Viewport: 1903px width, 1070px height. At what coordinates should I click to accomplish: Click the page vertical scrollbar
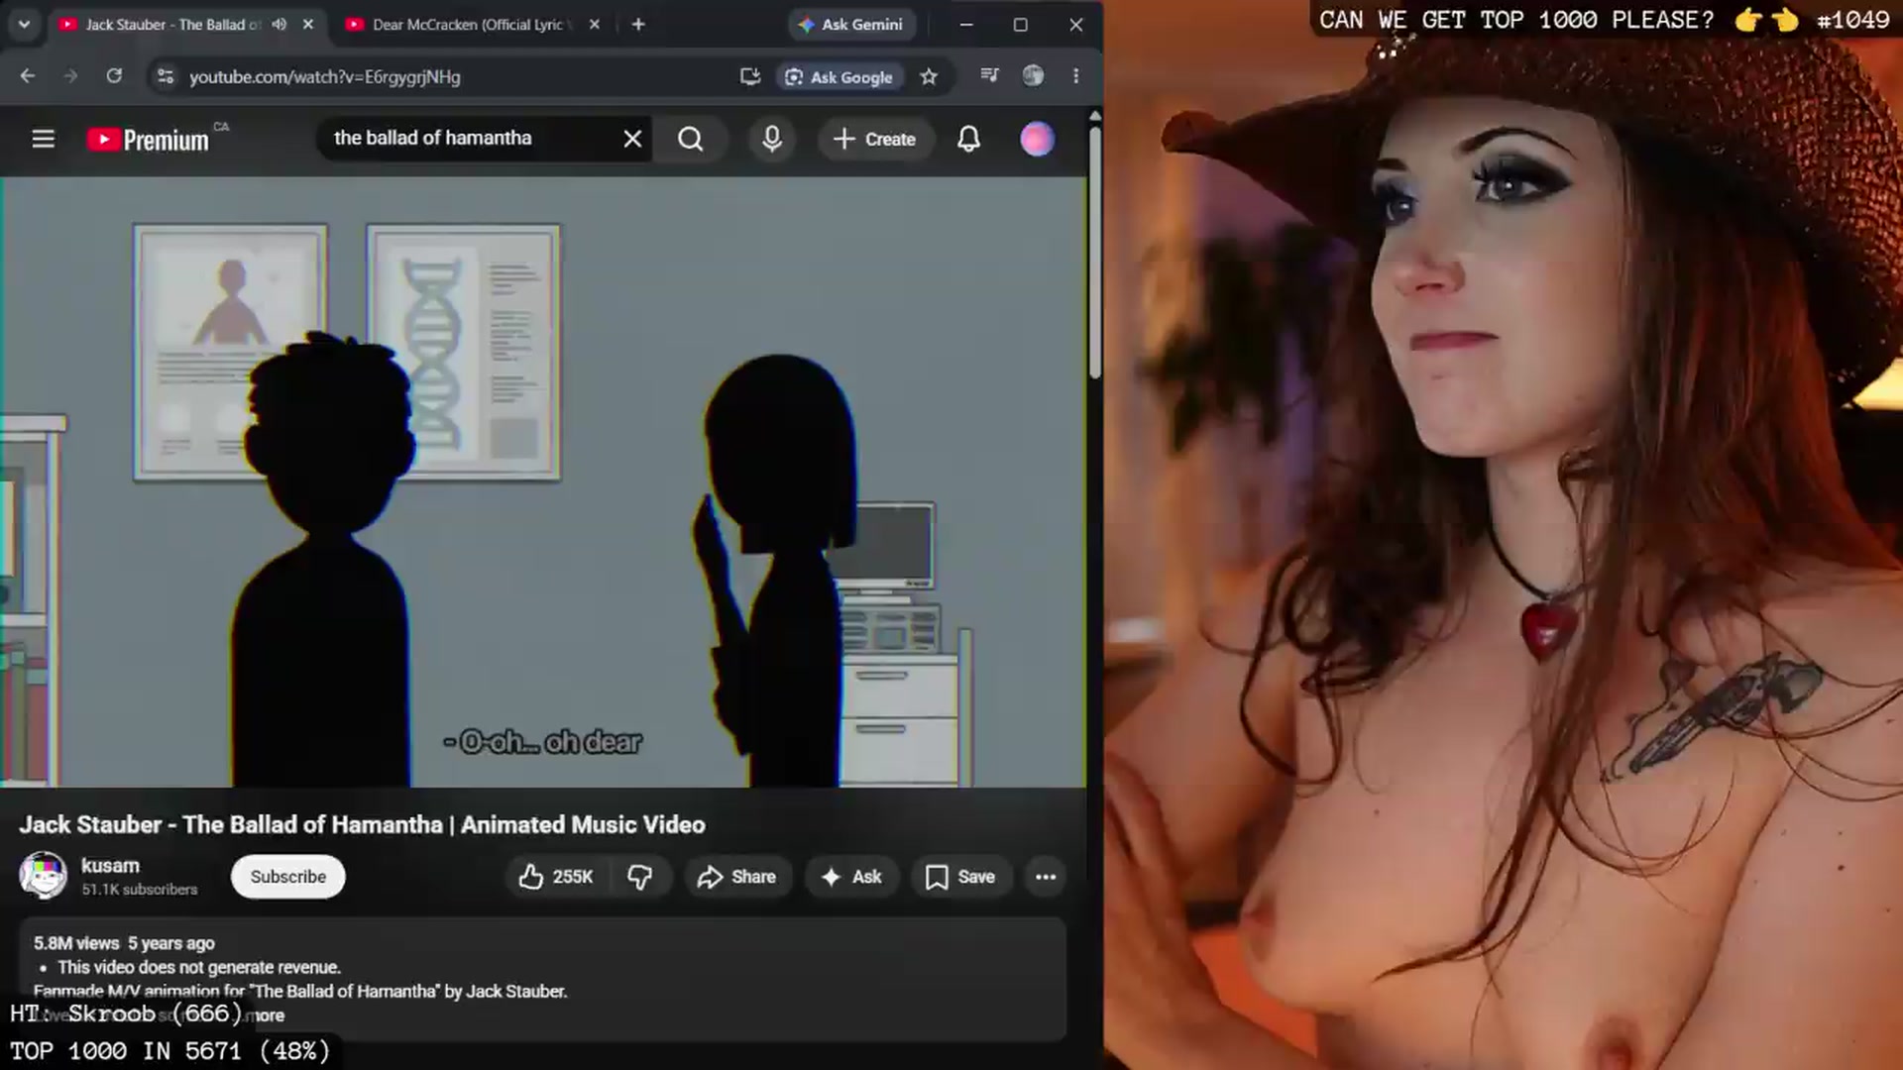click(1095, 252)
